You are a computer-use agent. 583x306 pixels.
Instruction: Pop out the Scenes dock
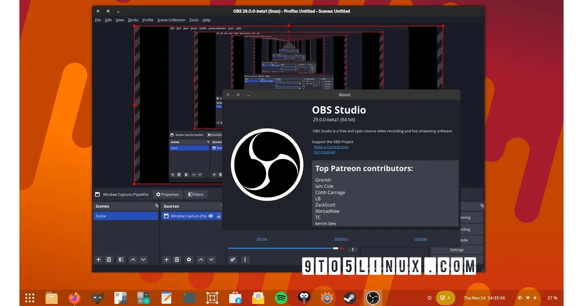coord(156,206)
